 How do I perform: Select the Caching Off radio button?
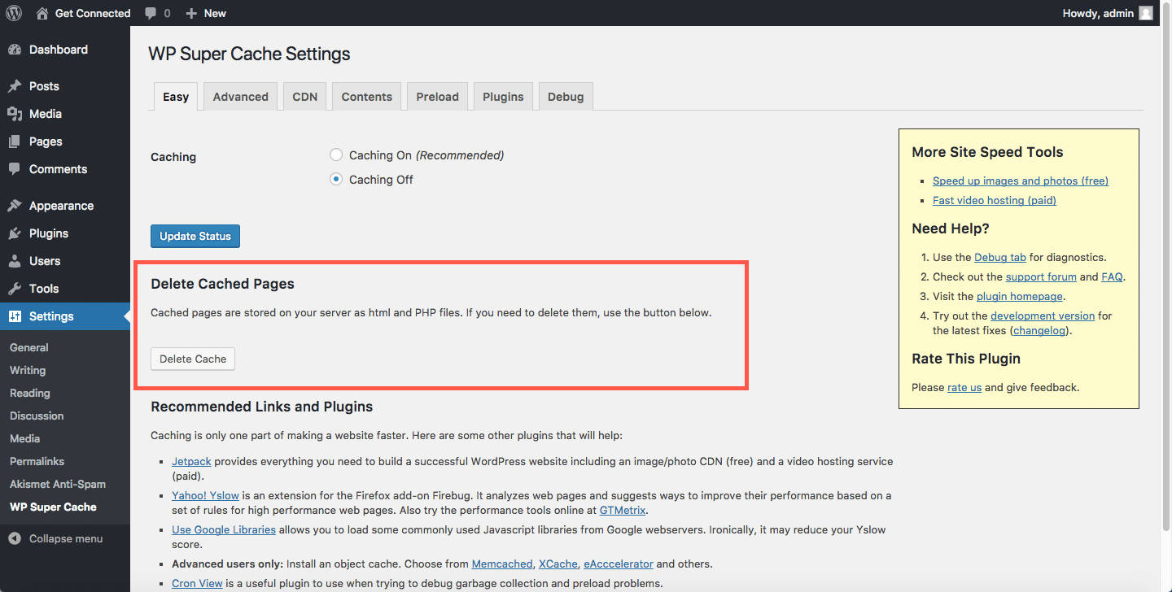(x=336, y=180)
